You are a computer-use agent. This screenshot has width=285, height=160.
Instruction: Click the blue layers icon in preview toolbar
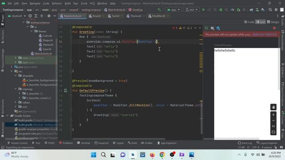[218, 28]
